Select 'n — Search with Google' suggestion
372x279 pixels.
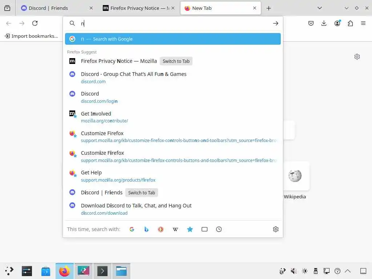pos(173,39)
